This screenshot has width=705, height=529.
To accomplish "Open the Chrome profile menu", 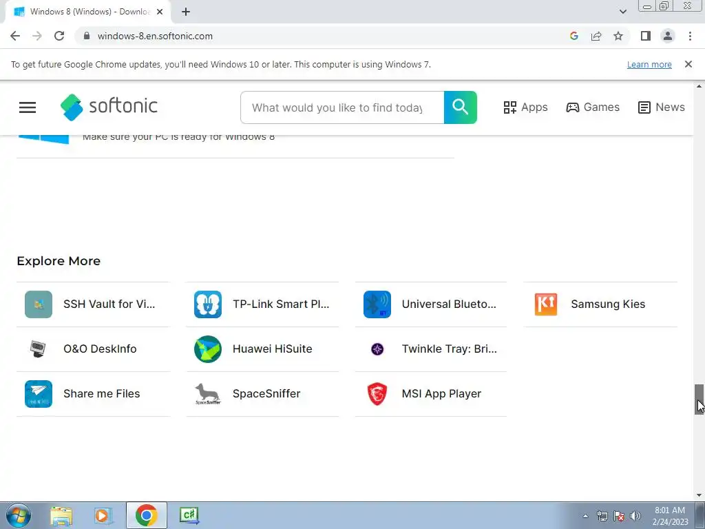I will [668, 36].
